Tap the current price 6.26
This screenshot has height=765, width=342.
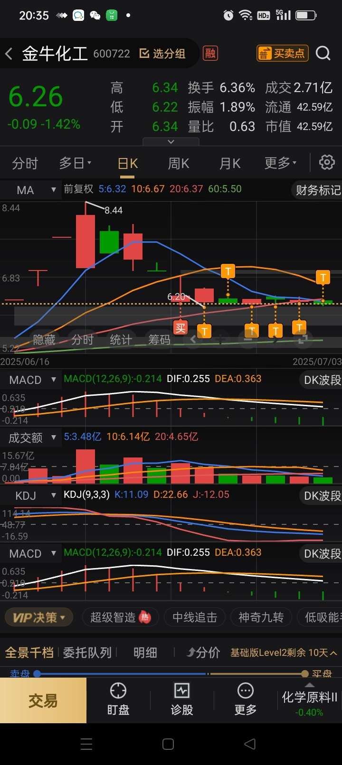36,97
